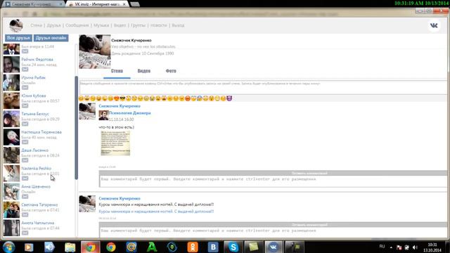Click comment field under the second post
The height and width of the screenshot is (253, 450).
pos(273,232)
